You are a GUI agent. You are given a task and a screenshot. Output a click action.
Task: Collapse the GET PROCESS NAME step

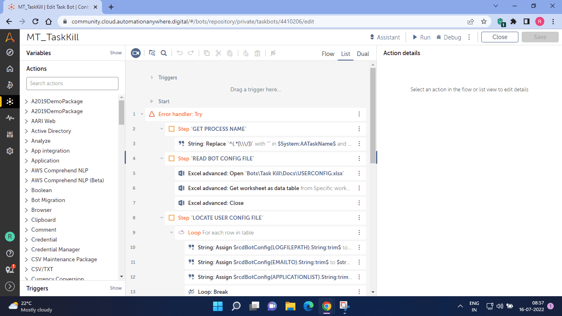[162, 129]
